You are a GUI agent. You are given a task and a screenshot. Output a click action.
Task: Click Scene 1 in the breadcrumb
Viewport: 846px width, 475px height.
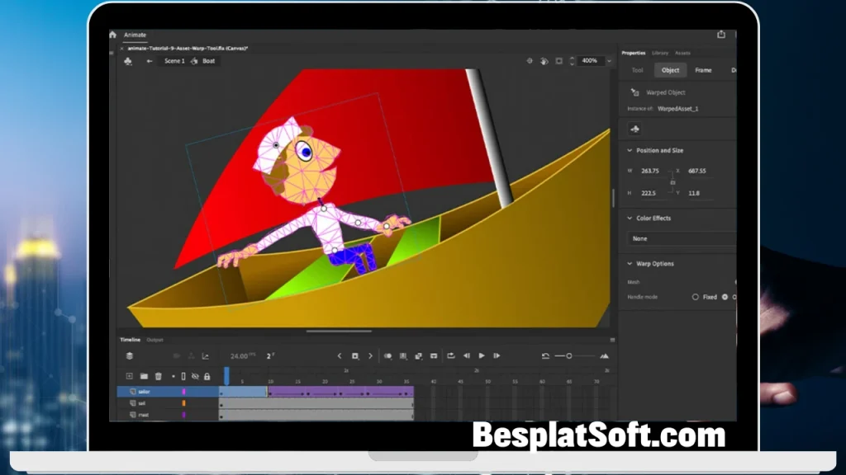point(174,60)
